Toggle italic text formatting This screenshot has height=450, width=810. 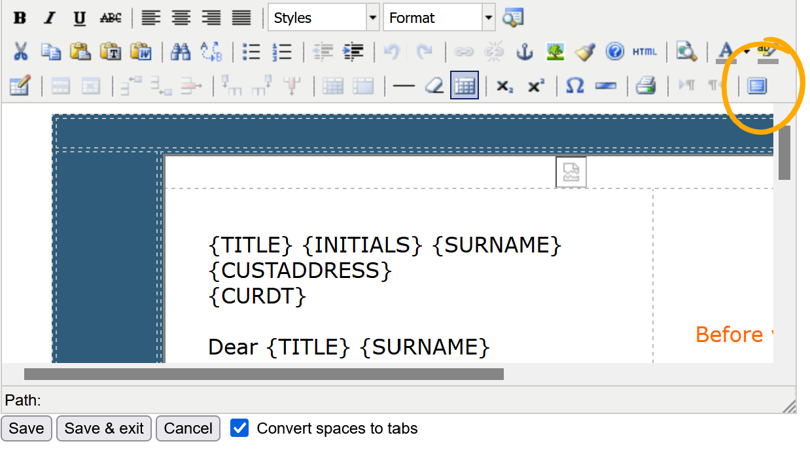click(x=50, y=18)
